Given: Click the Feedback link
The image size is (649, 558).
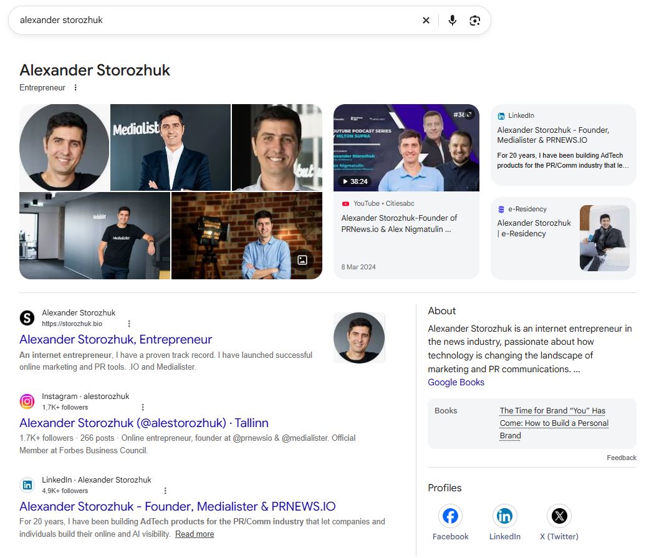Looking at the screenshot, I should 622,458.
